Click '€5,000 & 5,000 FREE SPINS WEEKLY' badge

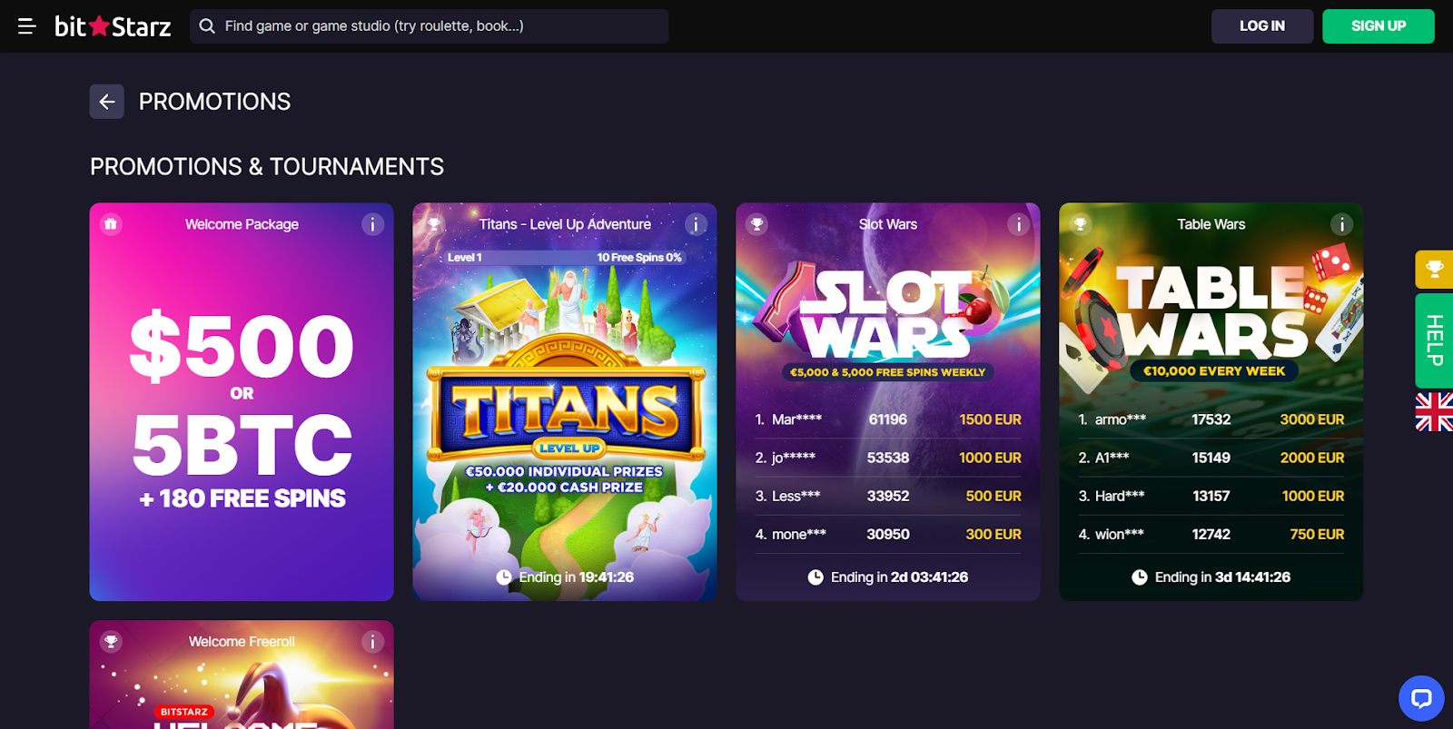[x=887, y=372]
